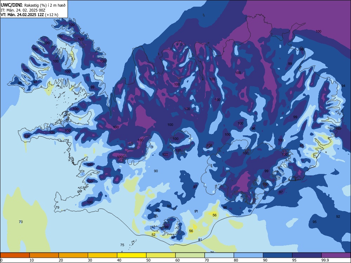Click the 98 value in the northeast
This screenshot has width=351, height=263.
(302, 49)
